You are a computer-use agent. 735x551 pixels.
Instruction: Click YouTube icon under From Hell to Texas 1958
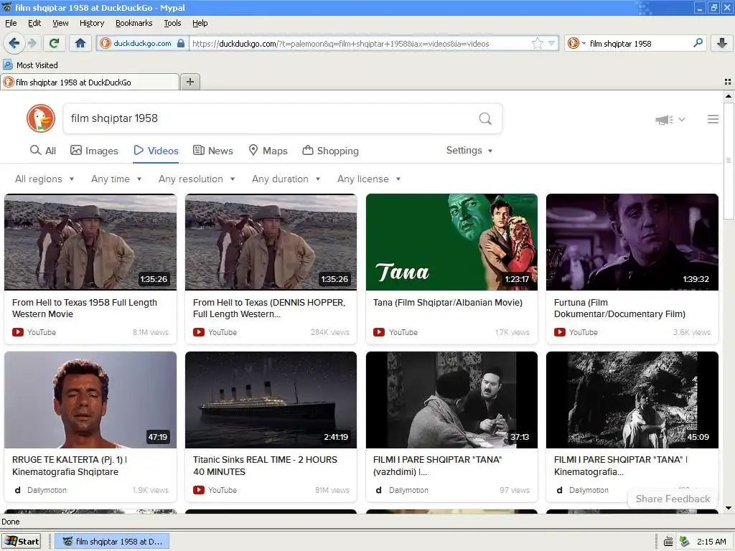[x=18, y=332]
